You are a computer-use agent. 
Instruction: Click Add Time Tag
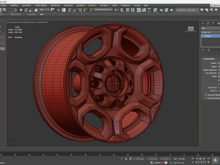tap(178, 163)
